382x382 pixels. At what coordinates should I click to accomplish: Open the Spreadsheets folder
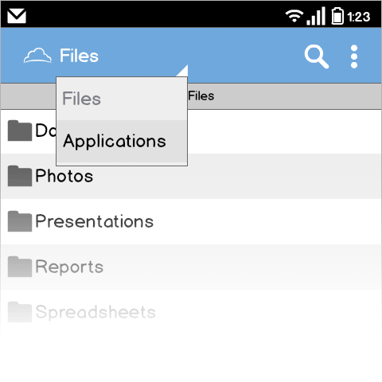click(x=191, y=312)
